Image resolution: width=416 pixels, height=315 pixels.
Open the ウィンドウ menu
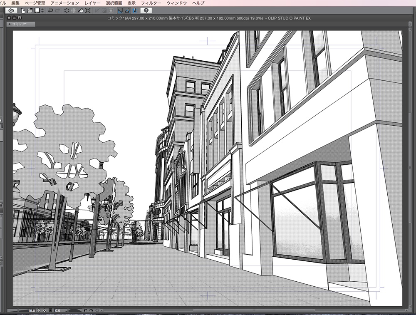tap(177, 3)
